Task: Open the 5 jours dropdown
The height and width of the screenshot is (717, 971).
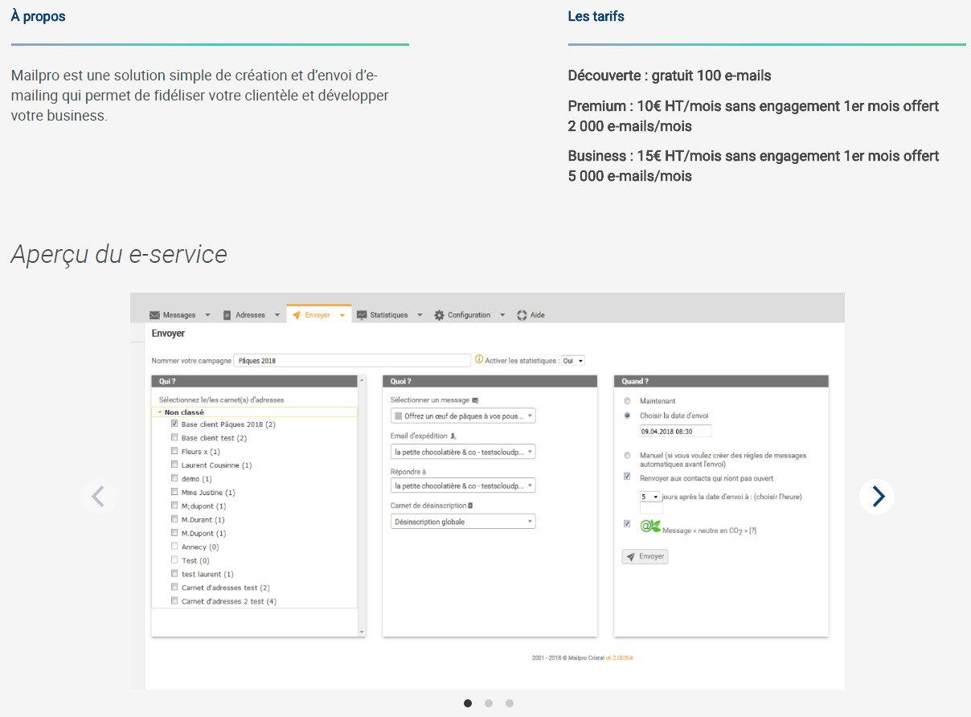Action: (x=649, y=497)
